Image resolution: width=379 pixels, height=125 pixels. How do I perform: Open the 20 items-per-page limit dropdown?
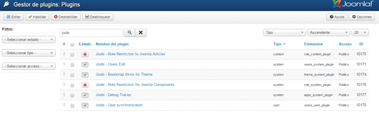tap(360, 33)
